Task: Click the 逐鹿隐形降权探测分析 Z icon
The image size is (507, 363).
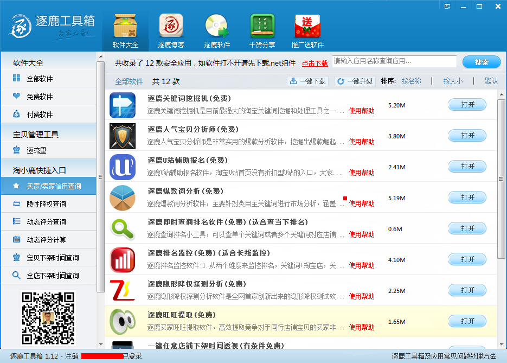Action: point(123,291)
